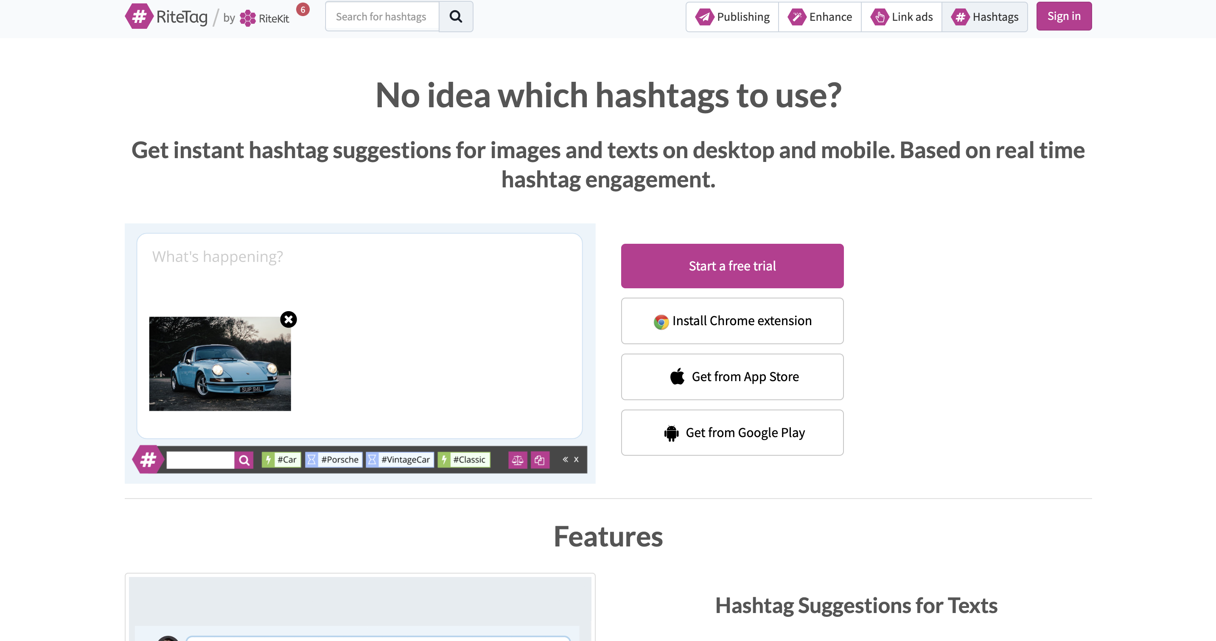Open the Link ads menu item
1216x641 pixels.
901,17
